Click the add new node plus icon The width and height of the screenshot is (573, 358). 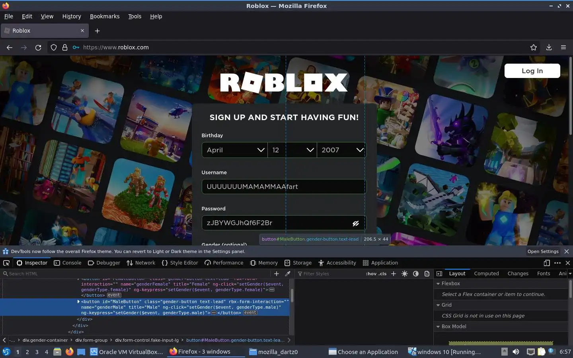(x=277, y=274)
